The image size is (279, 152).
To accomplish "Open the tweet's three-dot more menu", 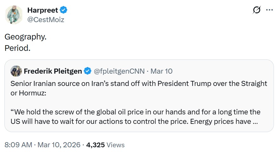I will pos(269,10).
